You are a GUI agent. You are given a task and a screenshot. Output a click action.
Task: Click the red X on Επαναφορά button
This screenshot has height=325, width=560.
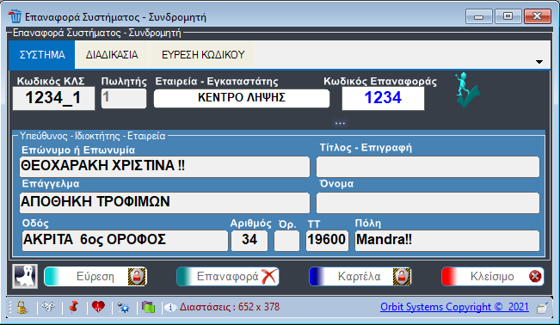pyautogui.click(x=269, y=277)
